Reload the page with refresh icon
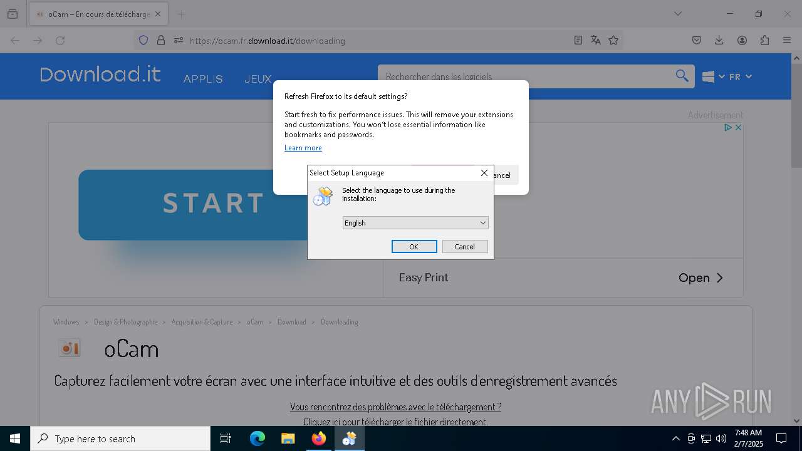Viewport: 802px width, 451px height. (x=60, y=40)
